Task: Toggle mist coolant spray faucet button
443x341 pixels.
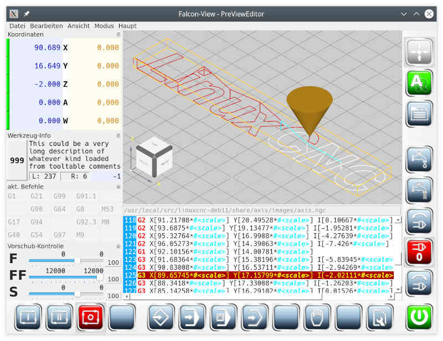Action: click(x=419, y=190)
